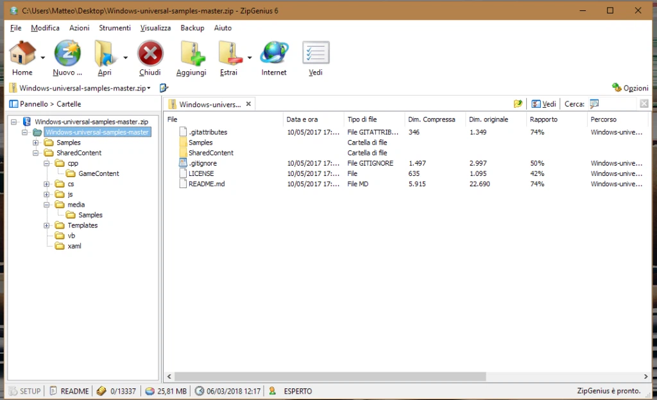Add files using the Aggiungi icon

click(x=192, y=54)
